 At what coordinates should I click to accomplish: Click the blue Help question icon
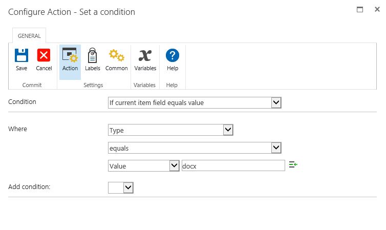pos(173,55)
